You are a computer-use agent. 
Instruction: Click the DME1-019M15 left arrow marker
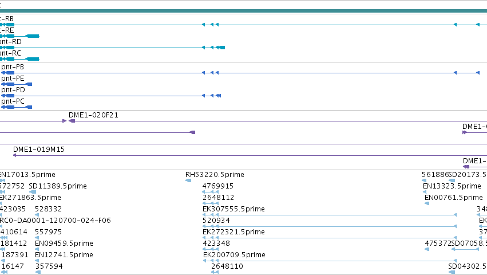[x=15, y=155]
